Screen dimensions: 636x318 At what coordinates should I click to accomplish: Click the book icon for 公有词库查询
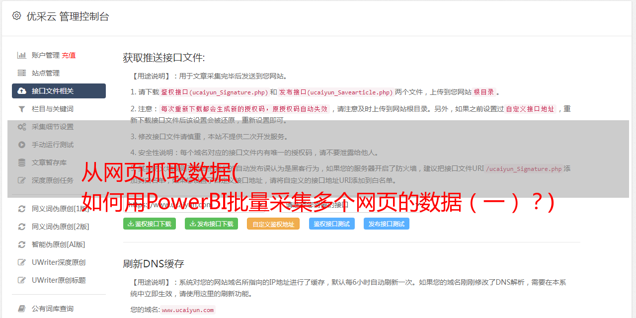coord(22,309)
